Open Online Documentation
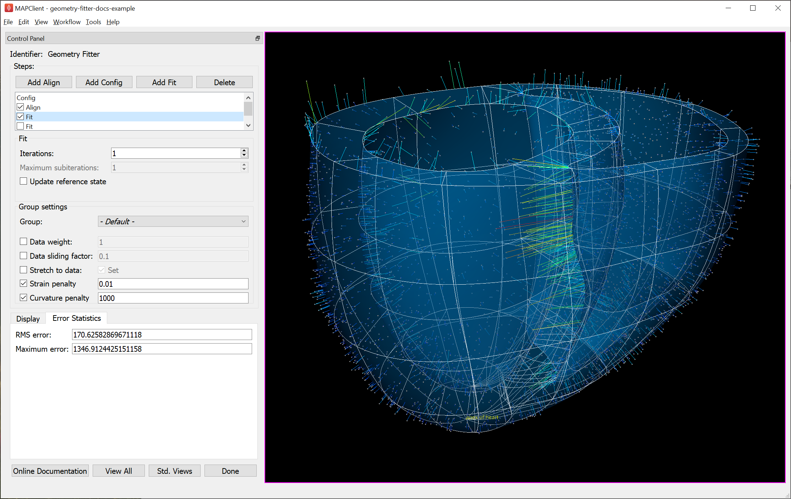 50,471
